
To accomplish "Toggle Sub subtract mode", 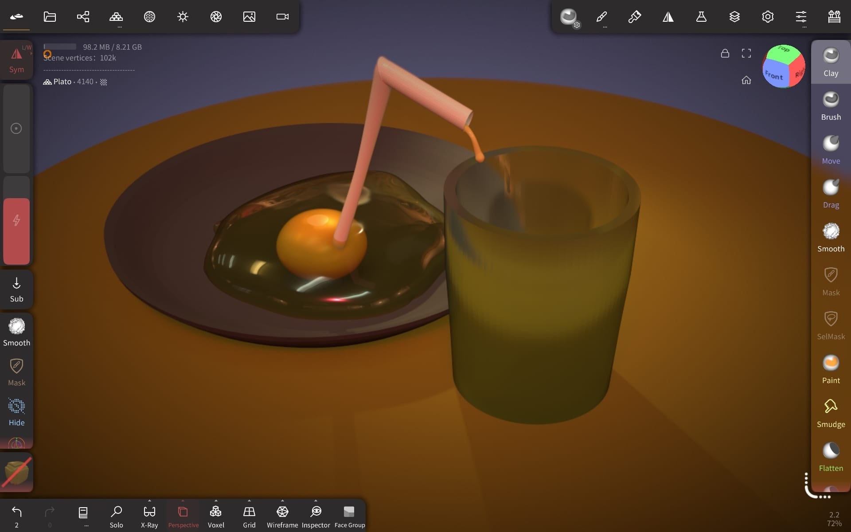I will pos(16,290).
